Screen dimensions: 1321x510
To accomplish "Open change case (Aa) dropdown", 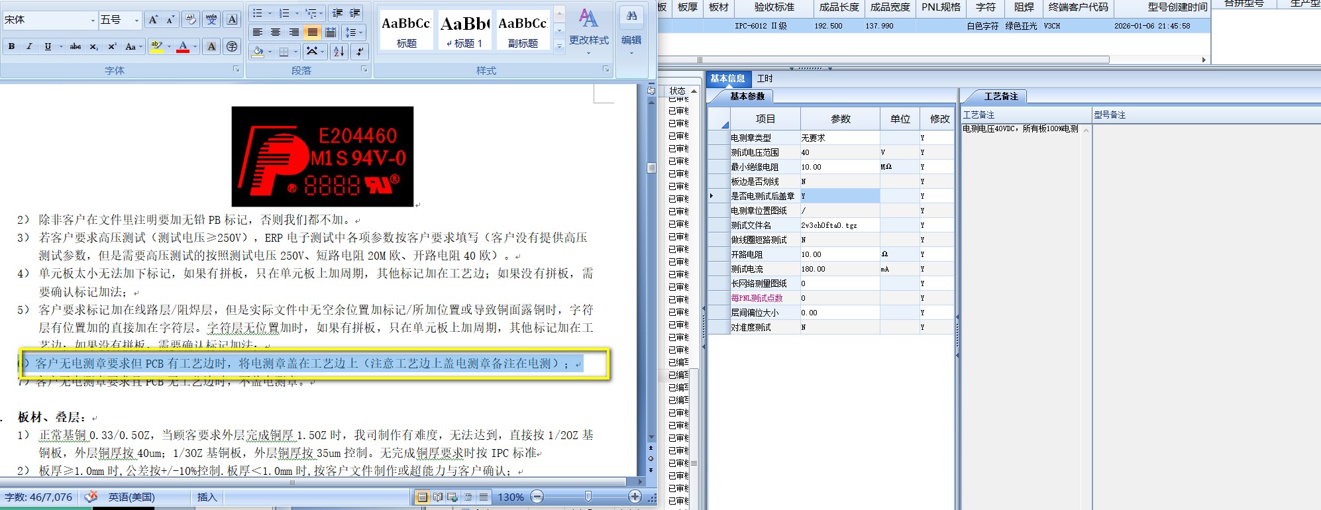I will [133, 46].
